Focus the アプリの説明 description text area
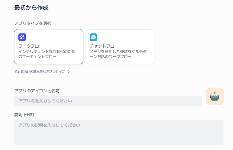This screenshot has width=233, height=150. (119, 132)
